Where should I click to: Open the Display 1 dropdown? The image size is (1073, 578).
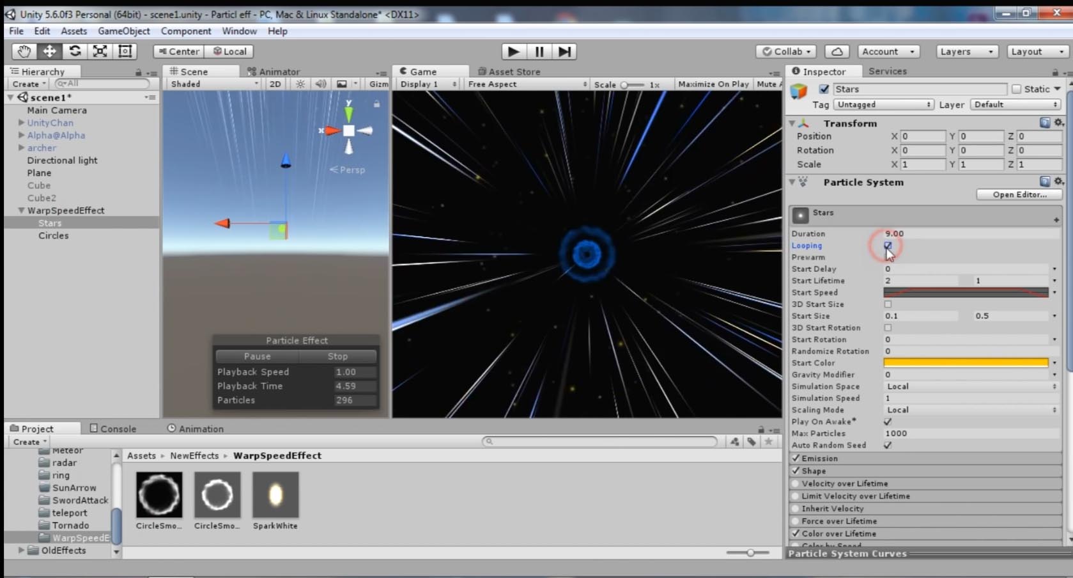(428, 84)
